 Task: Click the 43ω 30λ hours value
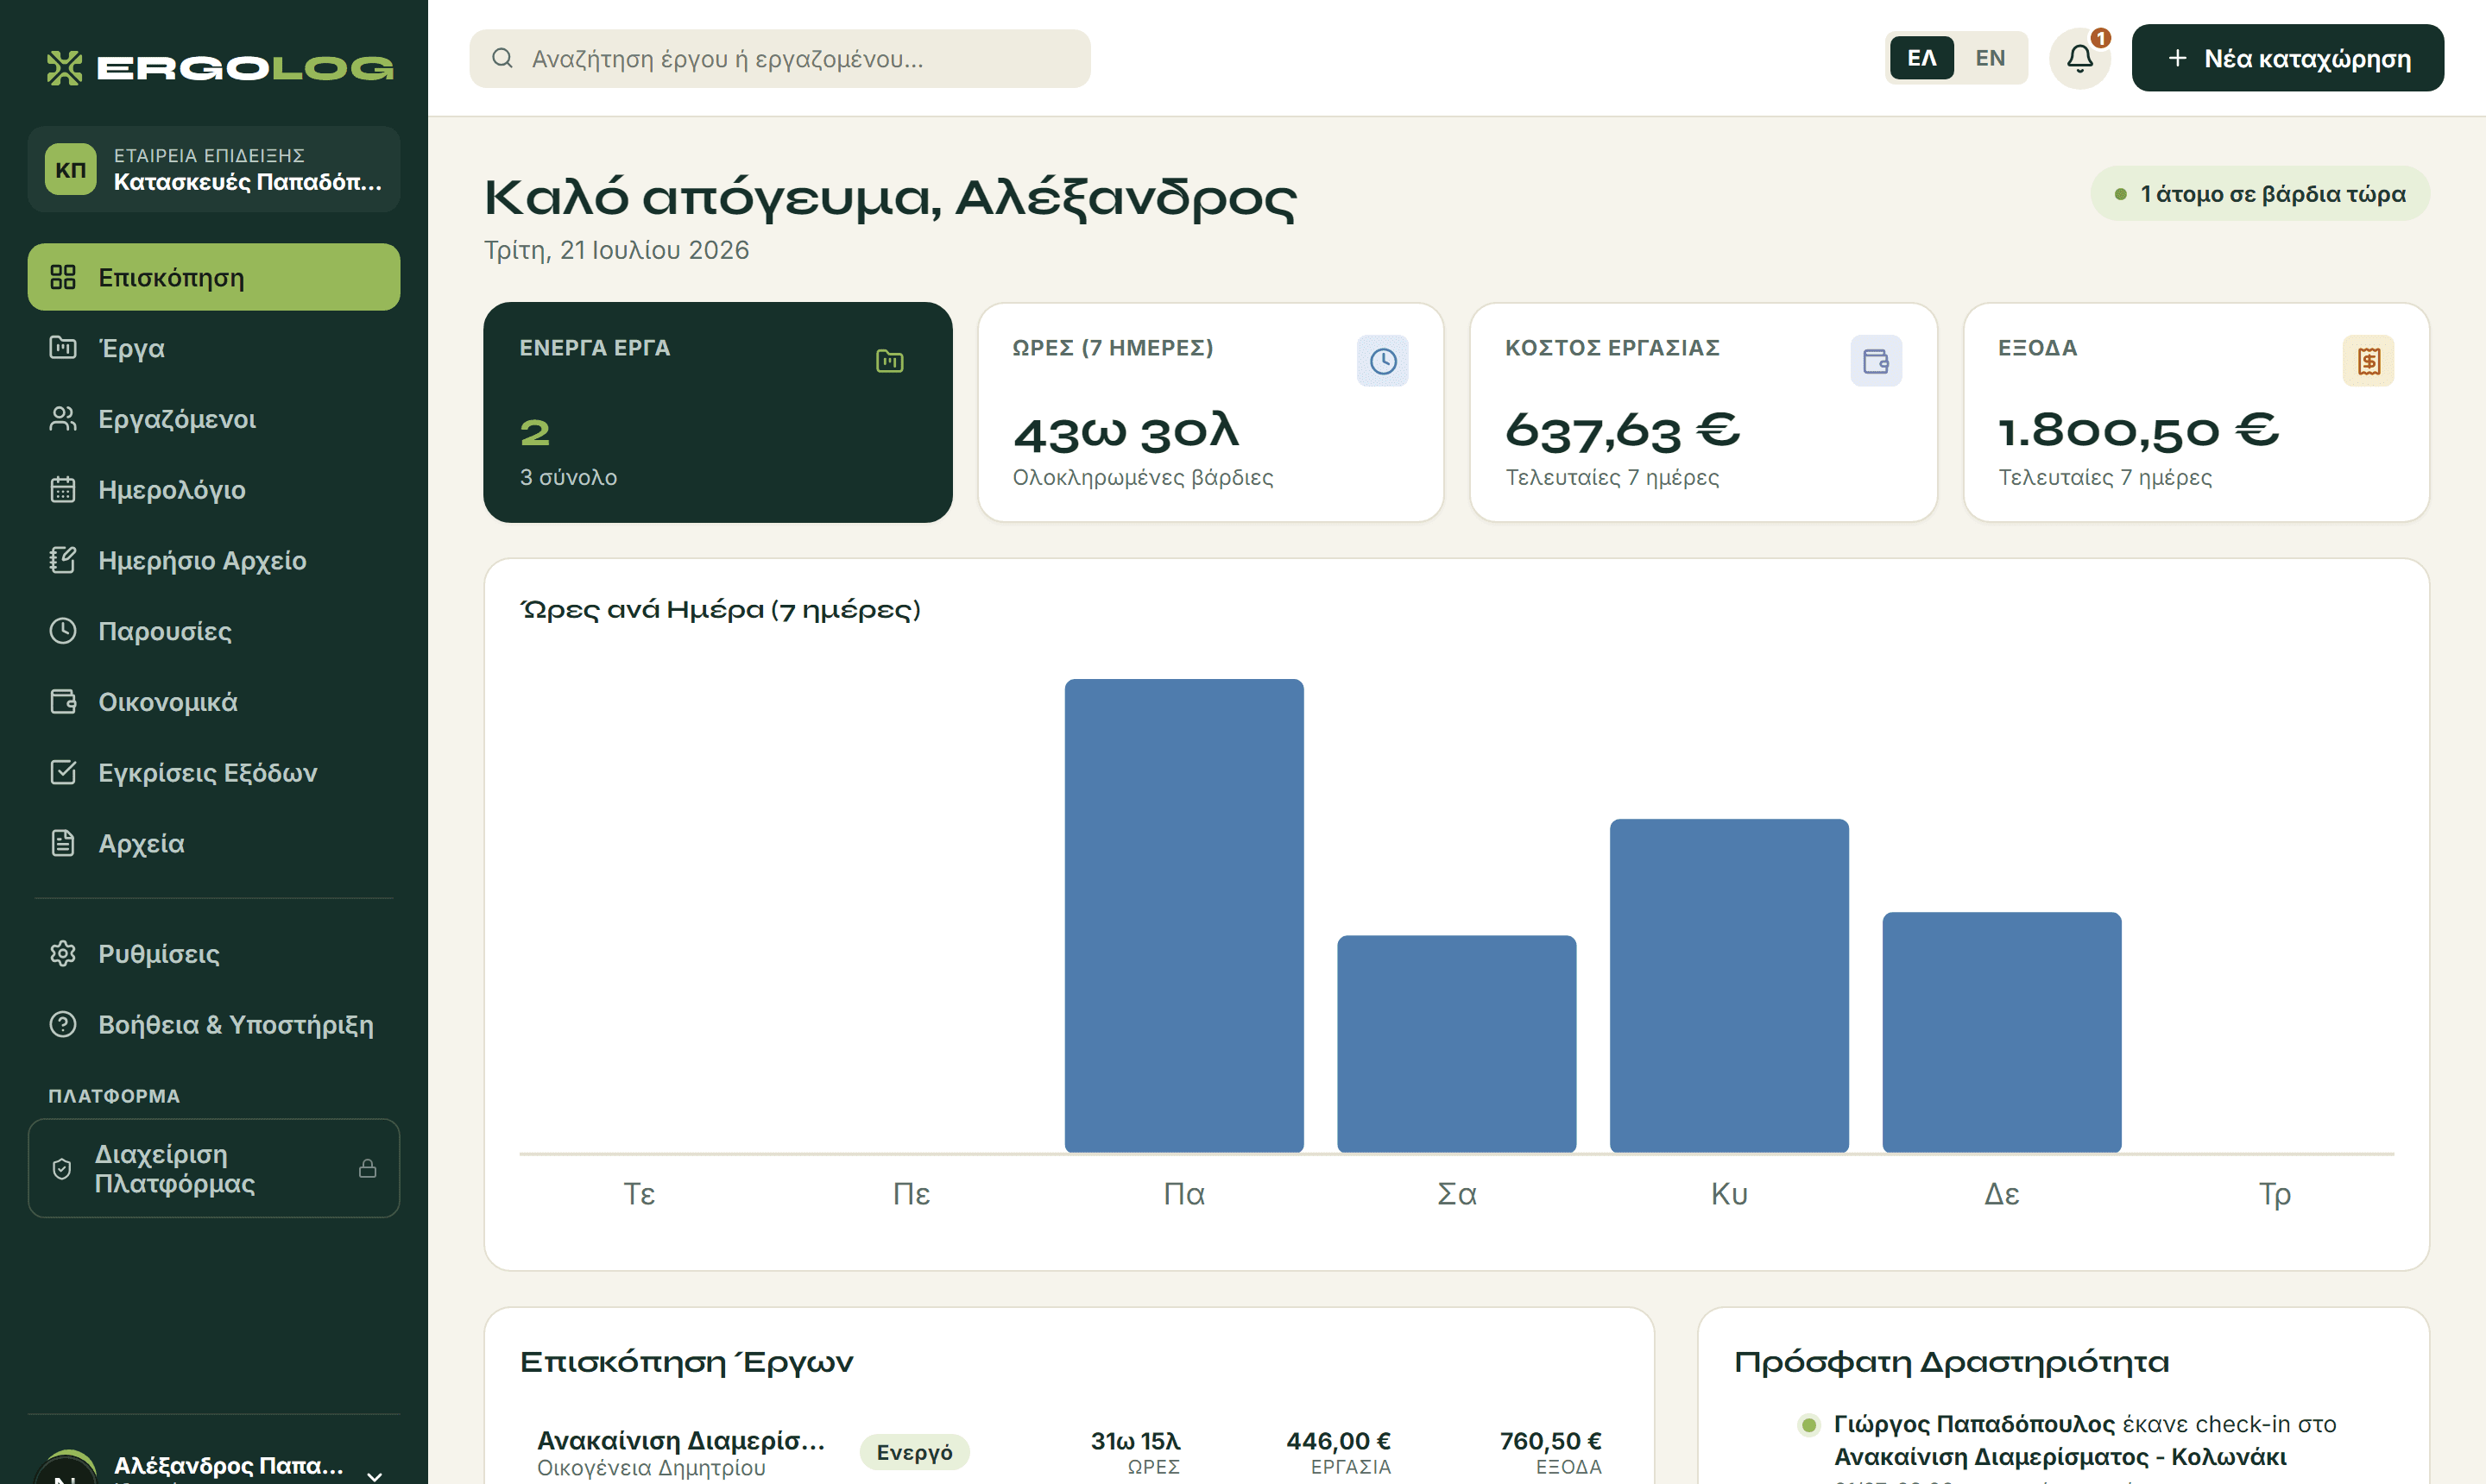pyautogui.click(x=1126, y=431)
